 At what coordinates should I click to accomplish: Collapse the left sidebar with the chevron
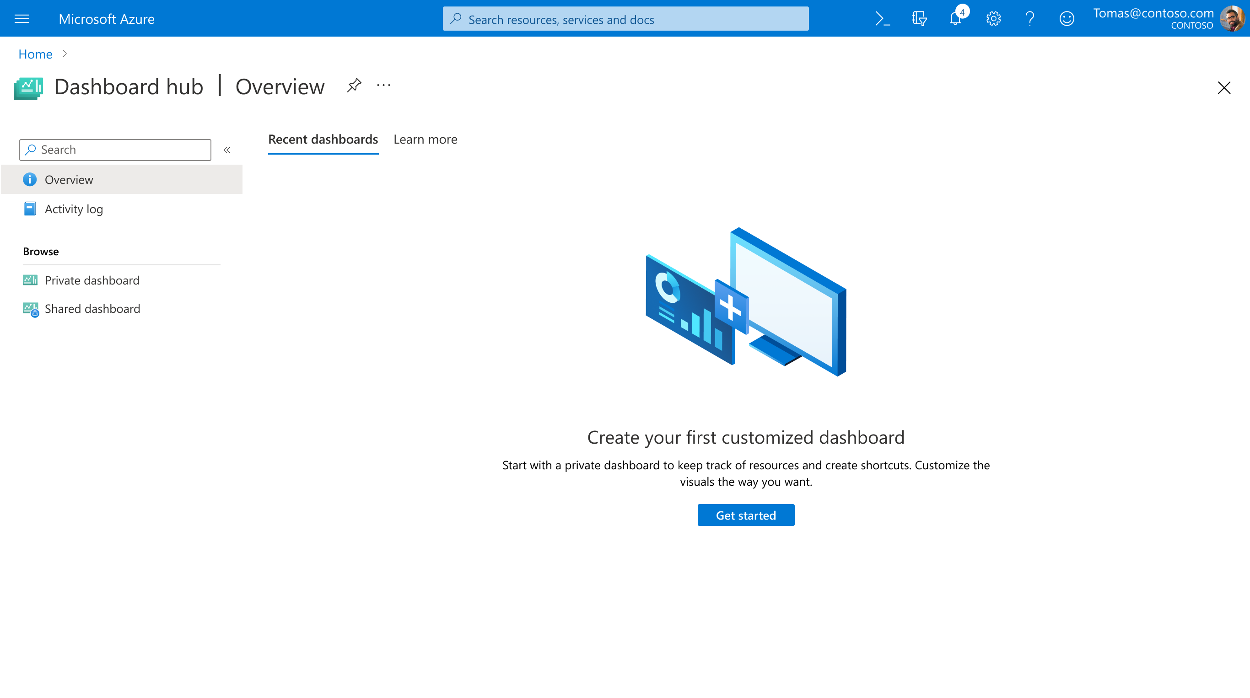tap(226, 150)
